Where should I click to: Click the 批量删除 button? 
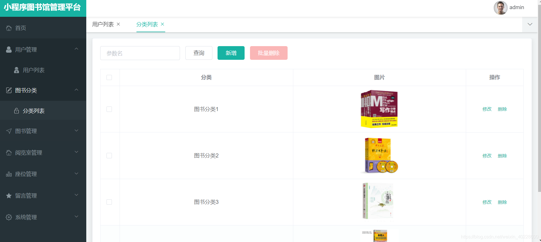click(x=269, y=53)
